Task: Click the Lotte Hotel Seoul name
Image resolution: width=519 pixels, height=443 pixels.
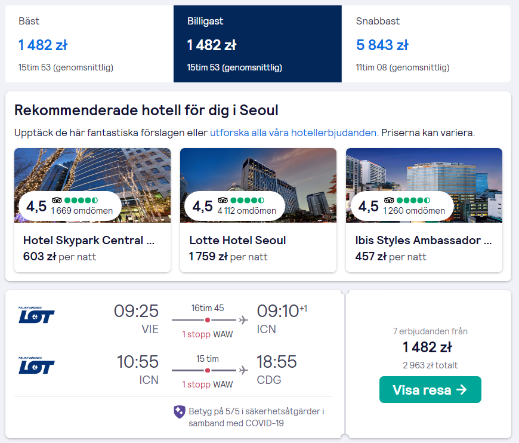Action: [237, 240]
